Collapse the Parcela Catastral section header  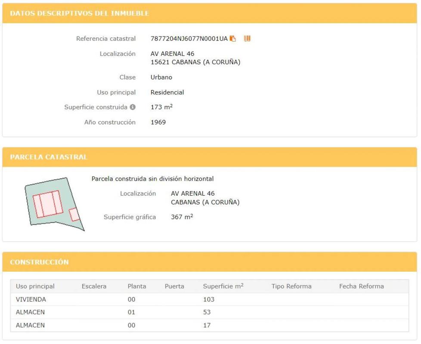pyautogui.click(x=209, y=157)
